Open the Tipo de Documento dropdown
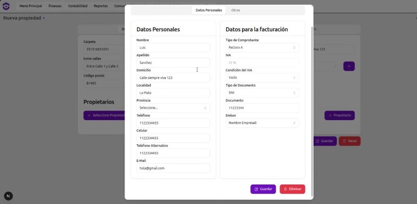 tap(262, 93)
